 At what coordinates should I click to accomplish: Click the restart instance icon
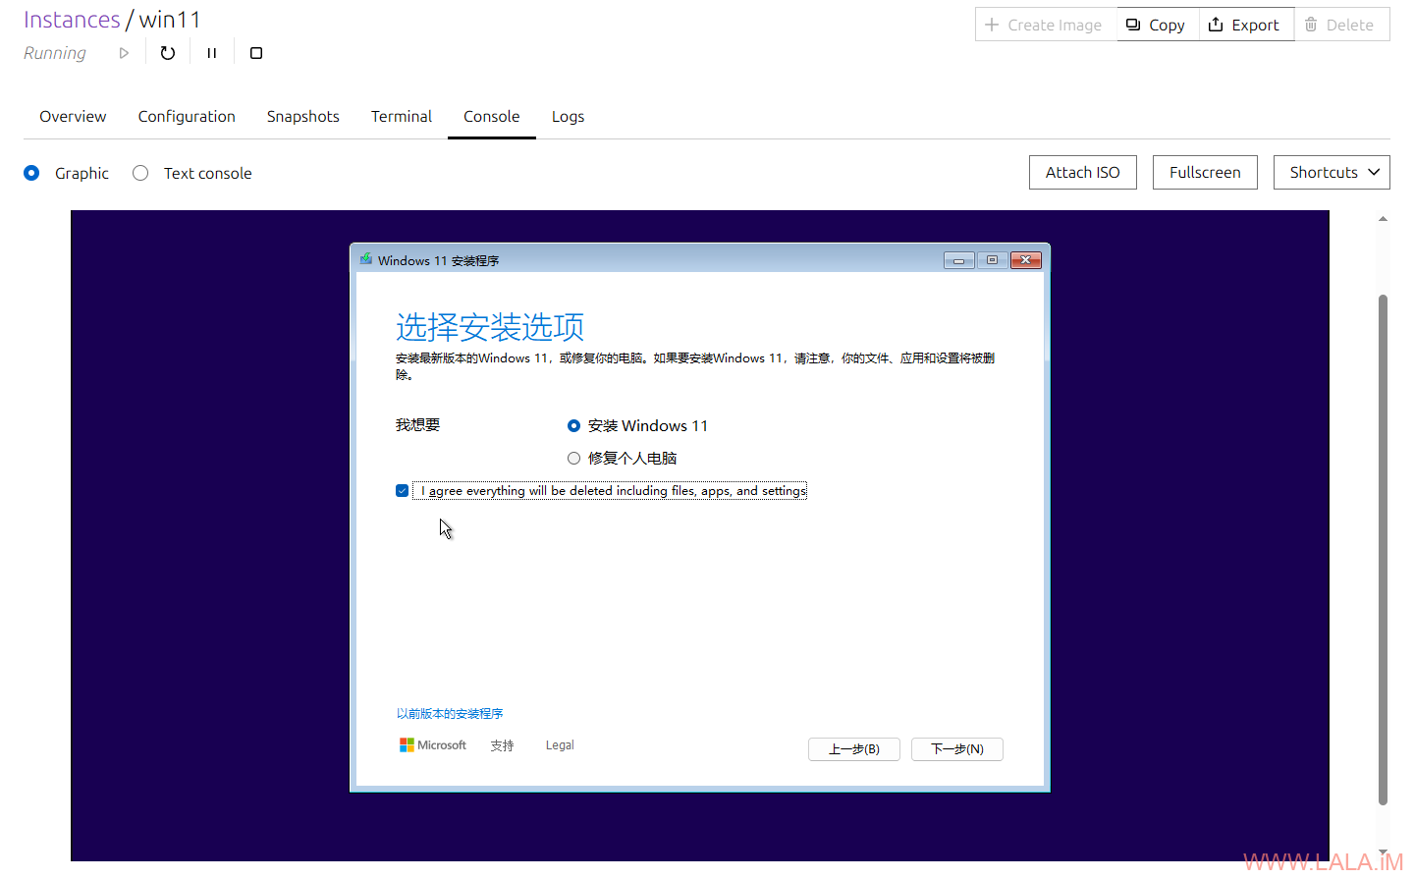[168, 53]
